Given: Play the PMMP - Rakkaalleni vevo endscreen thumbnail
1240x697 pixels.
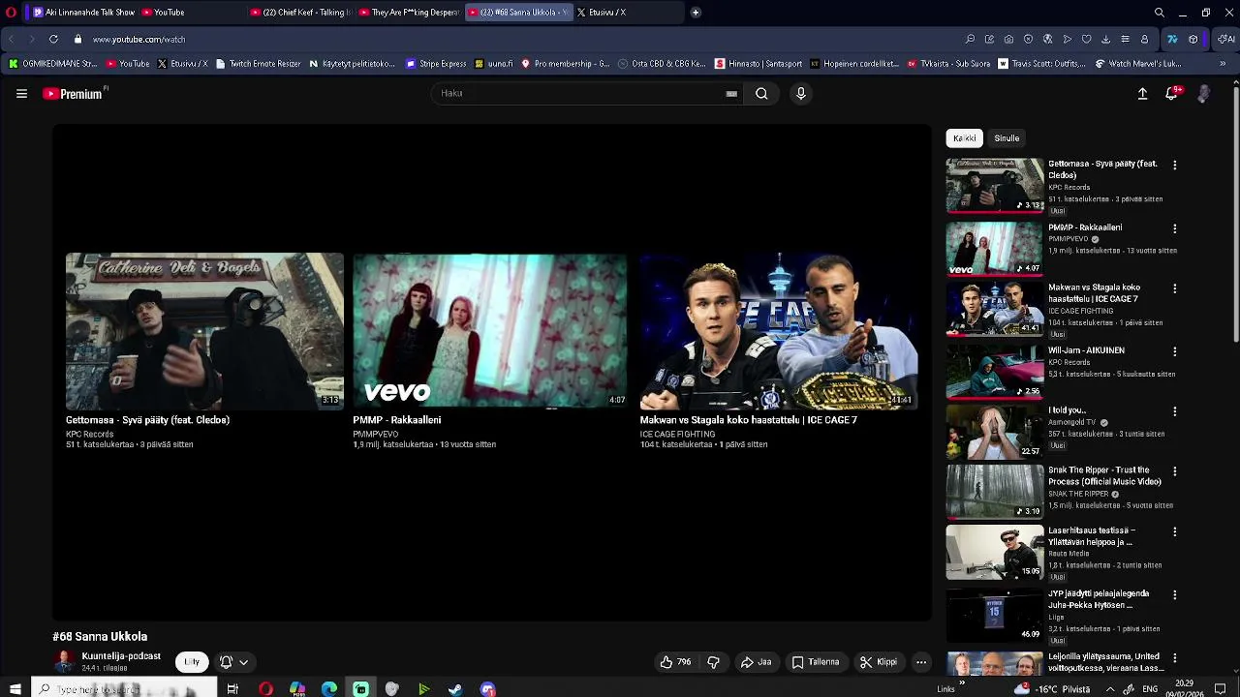Looking at the screenshot, I should [490, 331].
